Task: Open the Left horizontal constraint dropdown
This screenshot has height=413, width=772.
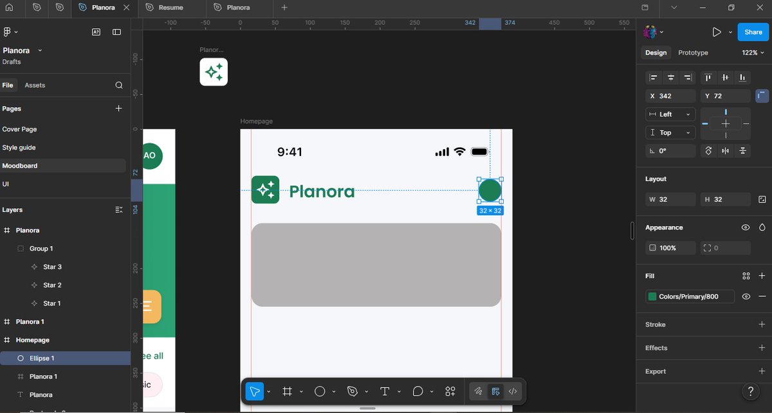Action: coord(670,114)
